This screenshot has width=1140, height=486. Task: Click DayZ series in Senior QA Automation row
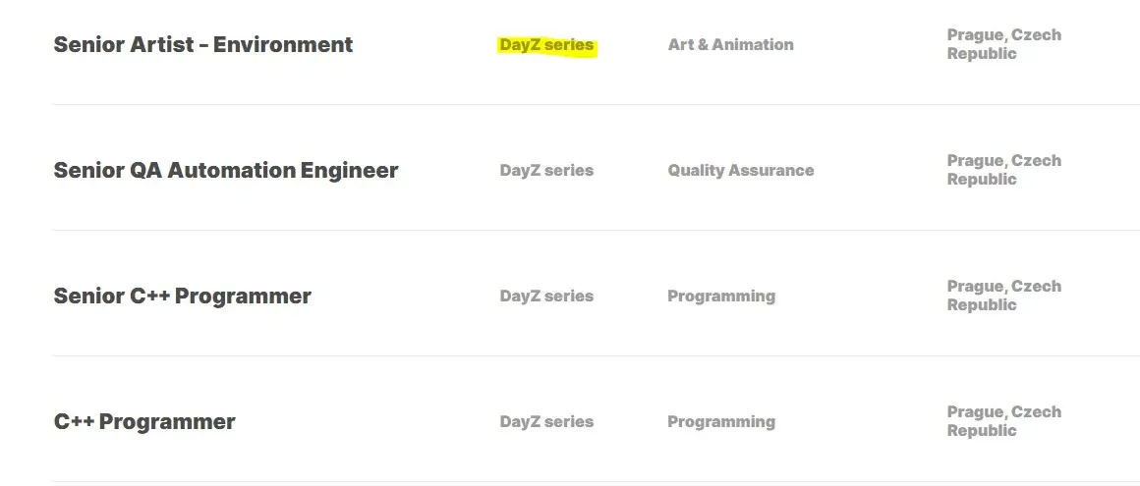pos(546,171)
